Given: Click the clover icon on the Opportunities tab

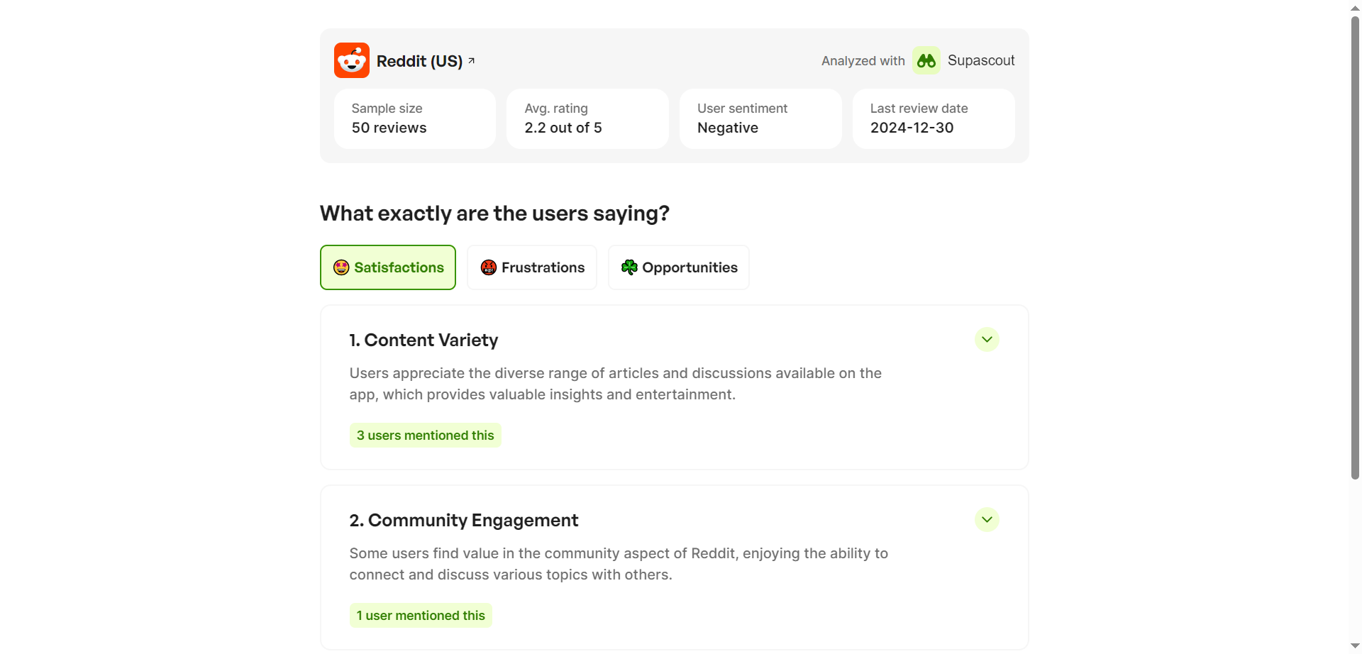Looking at the screenshot, I should 629,267.
